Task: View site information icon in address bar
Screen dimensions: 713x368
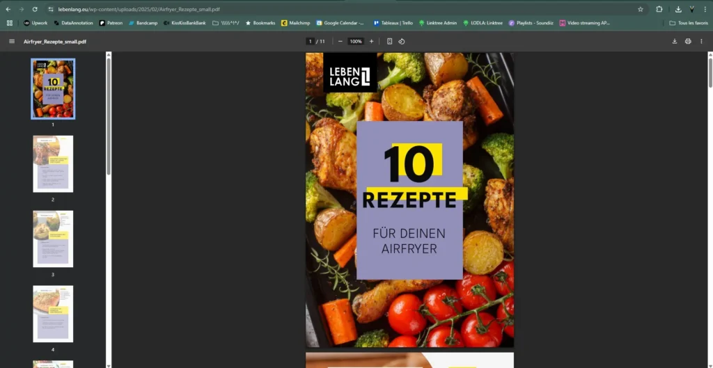Action: click(50, 9)
